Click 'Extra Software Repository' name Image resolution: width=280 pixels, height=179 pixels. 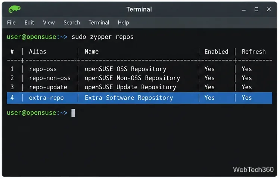click(x=129, y=98)
